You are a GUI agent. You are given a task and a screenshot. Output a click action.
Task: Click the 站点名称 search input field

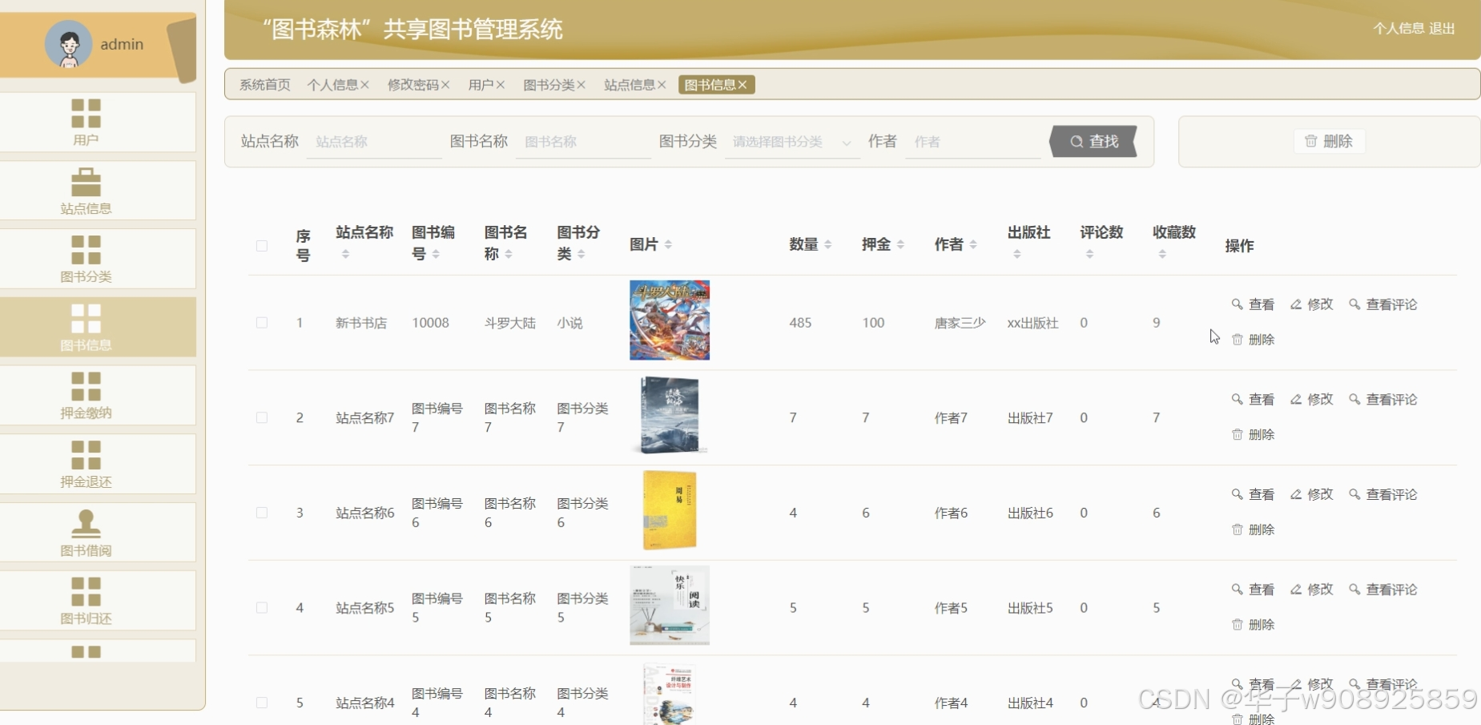pos(373,142)
